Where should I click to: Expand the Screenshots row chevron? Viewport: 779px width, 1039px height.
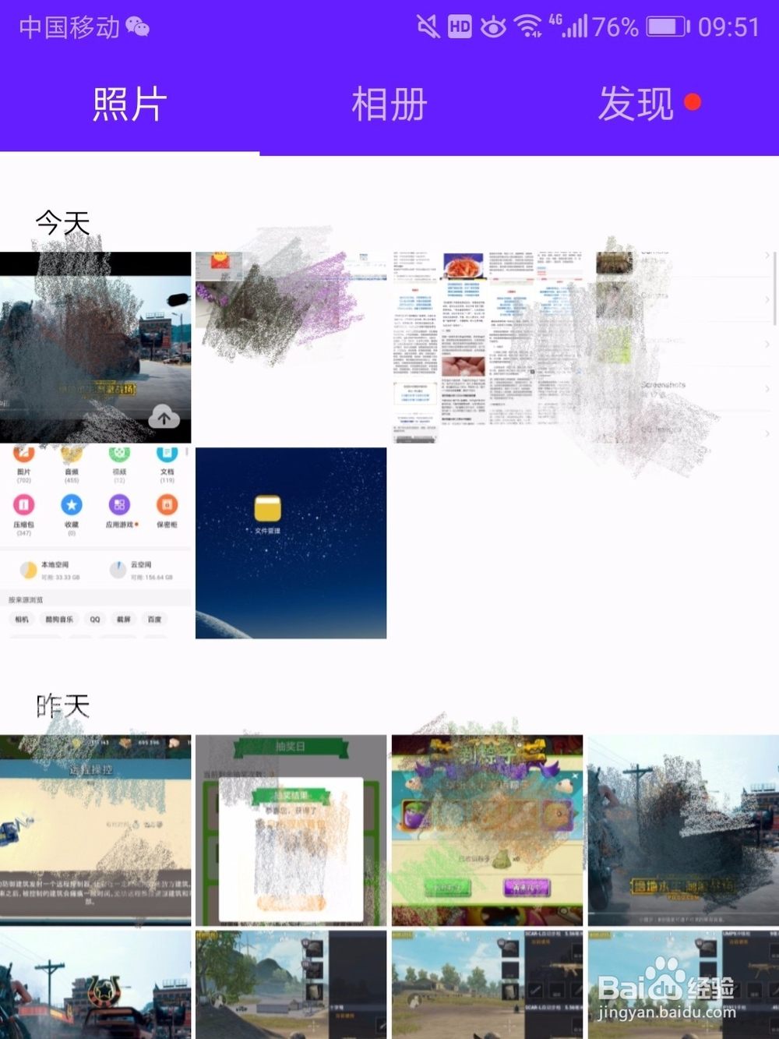coord(767,388)
